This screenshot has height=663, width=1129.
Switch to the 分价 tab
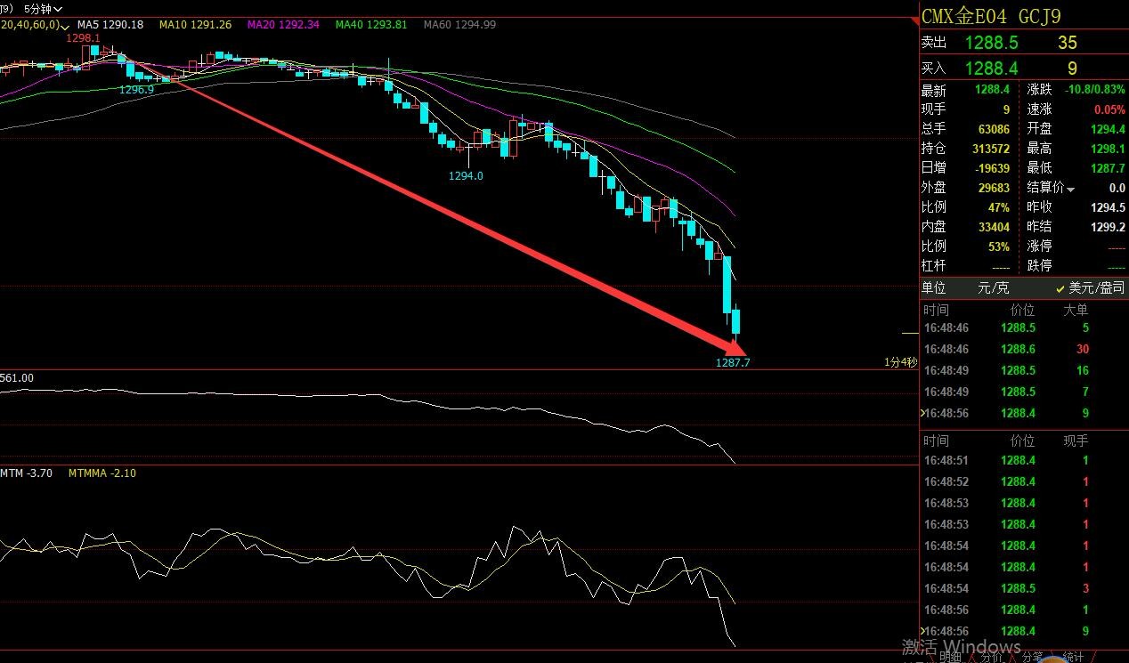993,657
